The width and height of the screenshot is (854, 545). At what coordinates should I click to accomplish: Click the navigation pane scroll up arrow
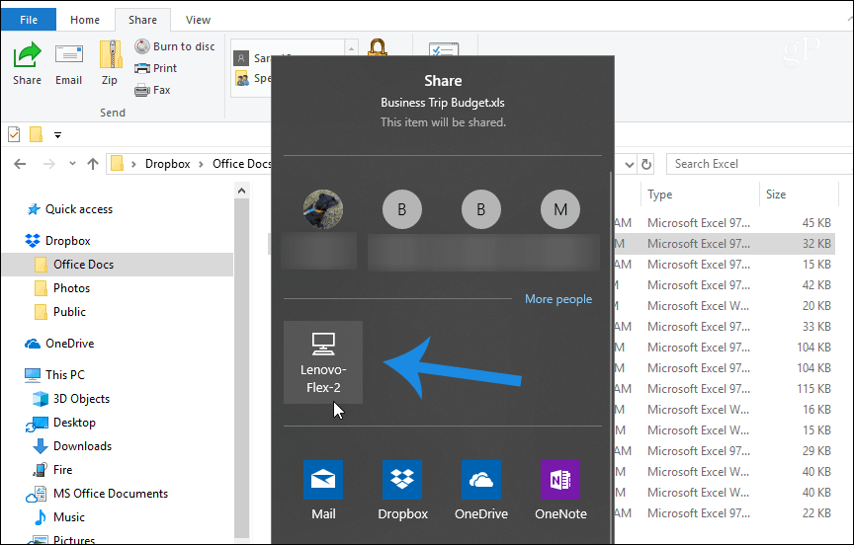(242, 191)
